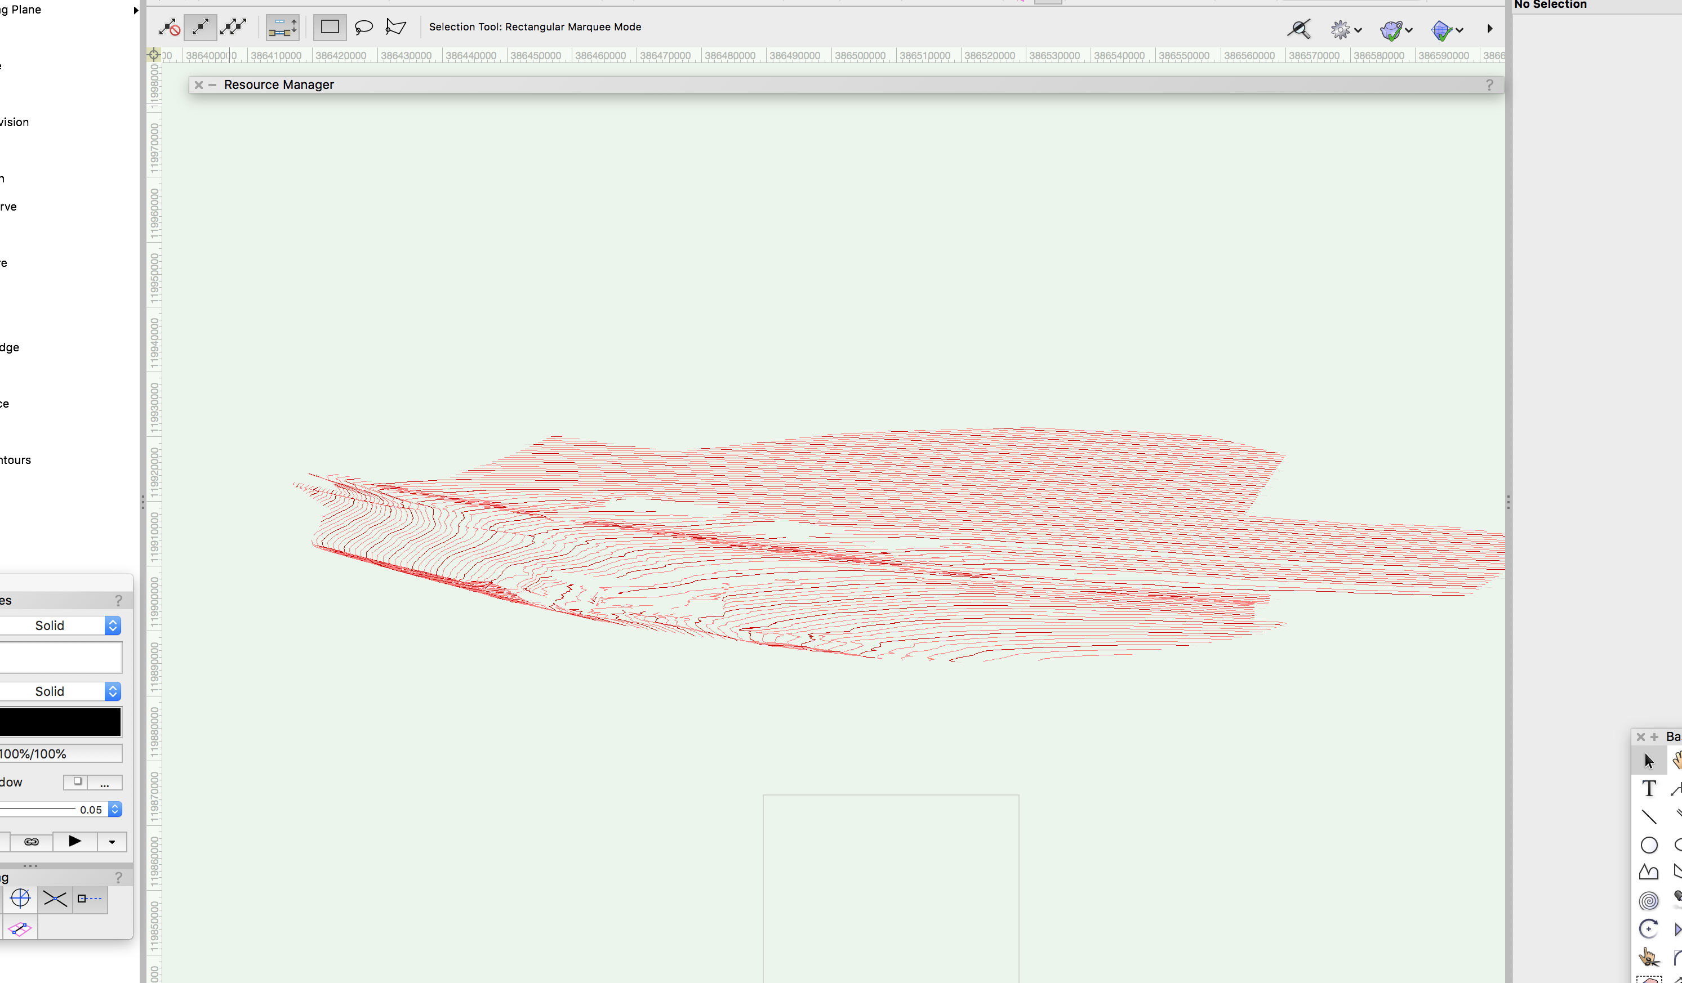Viewport: 1682px width, 983px height.
Task: Select the Polyline tool icon
Action: coord(1649,872)
